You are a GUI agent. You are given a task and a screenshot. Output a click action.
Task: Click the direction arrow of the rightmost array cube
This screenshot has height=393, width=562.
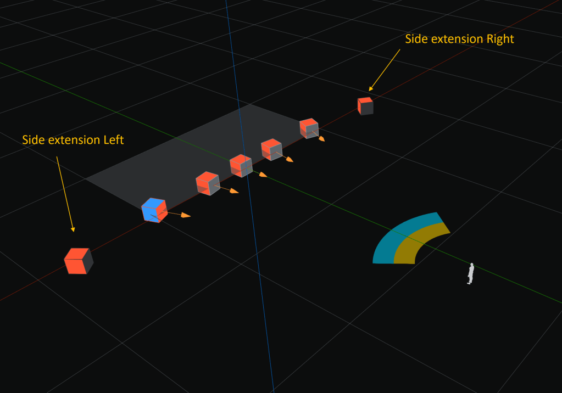(x=321, y=139)
